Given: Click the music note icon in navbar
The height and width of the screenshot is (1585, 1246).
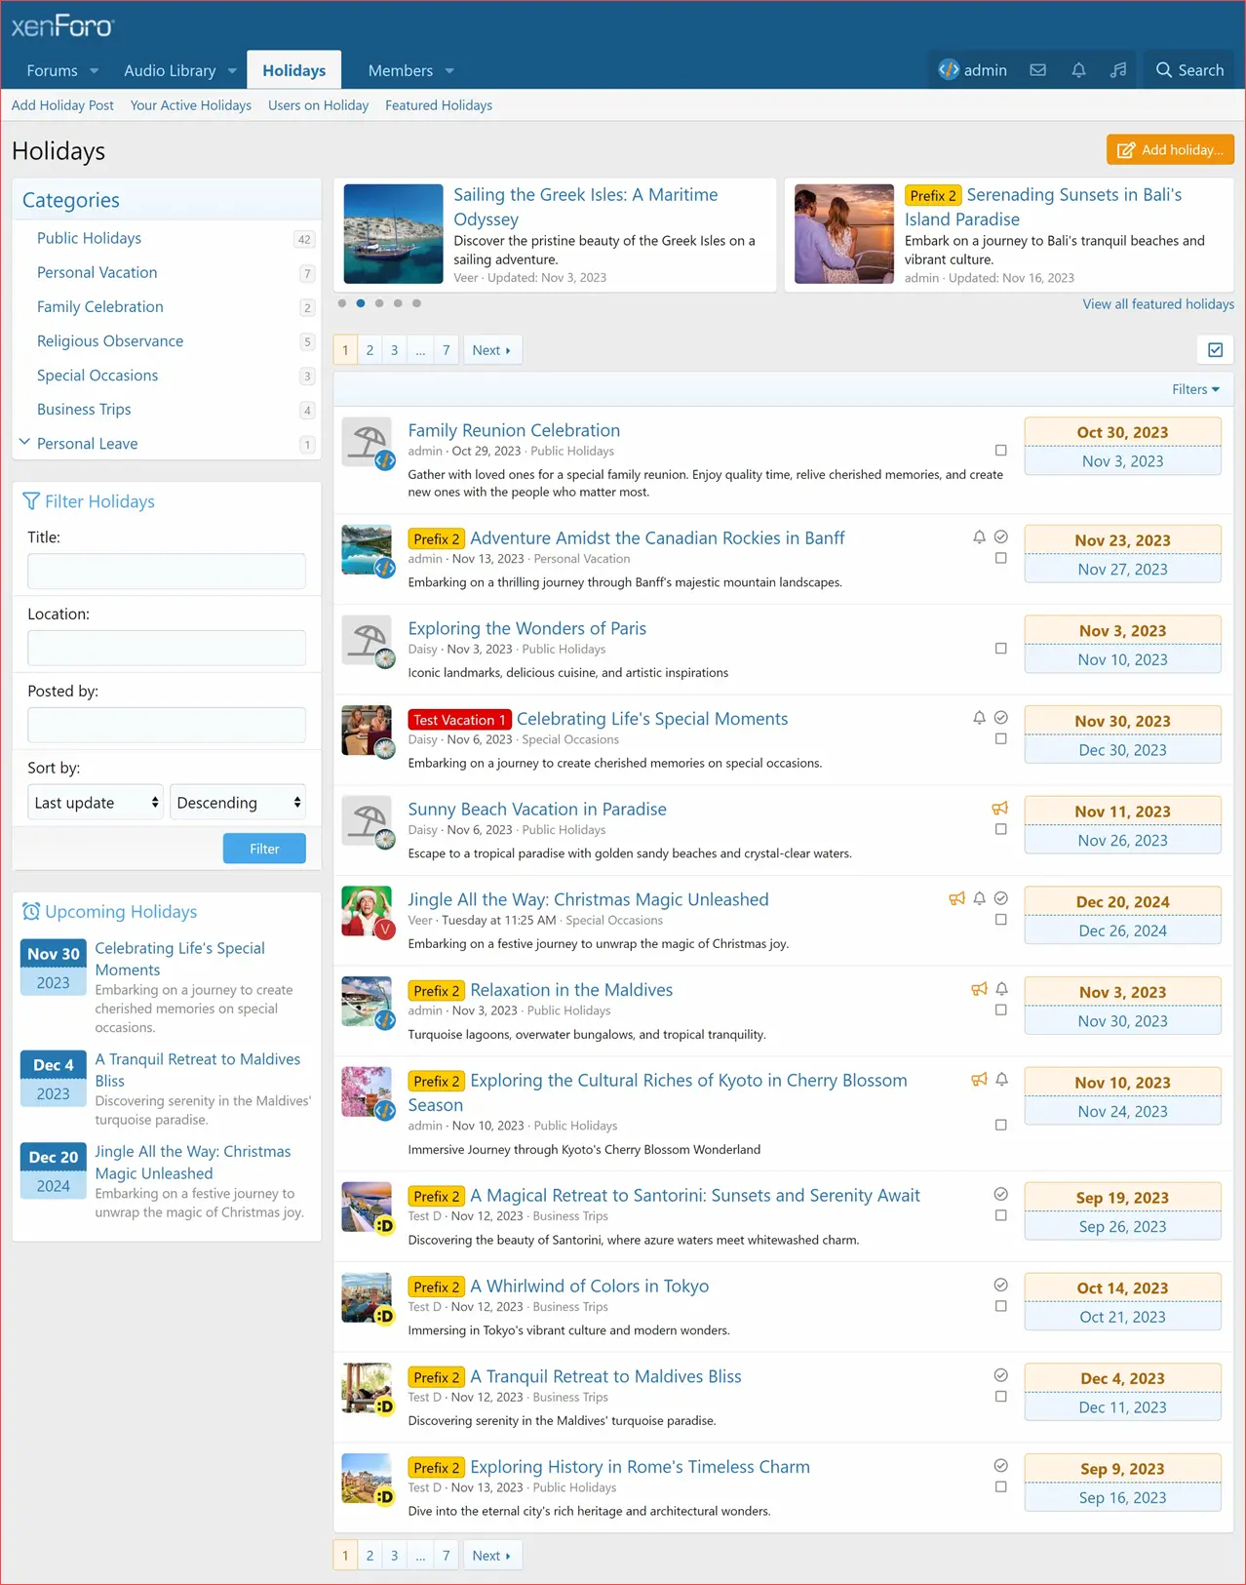Looking at the screenshot, I should 1118,70.
